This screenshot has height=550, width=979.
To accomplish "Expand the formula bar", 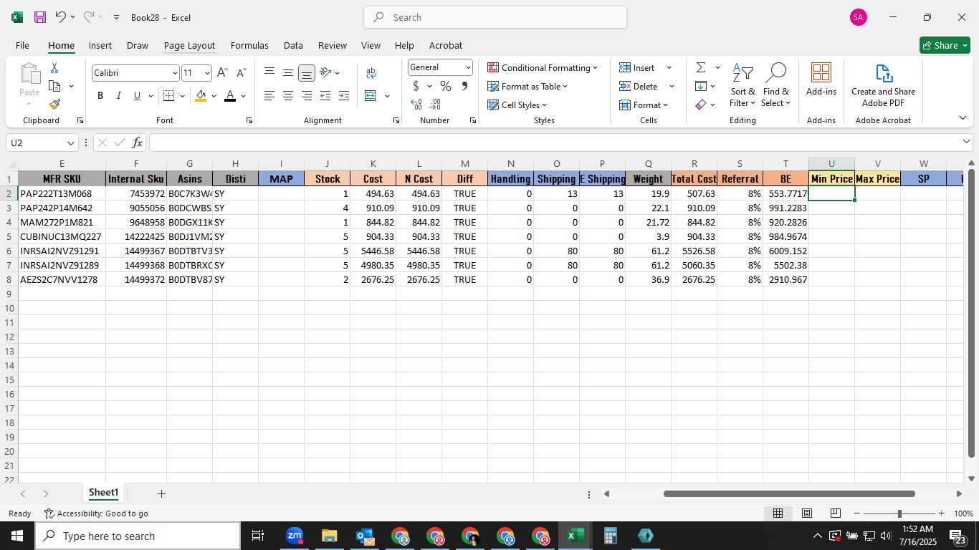I will tap(966, 143).
